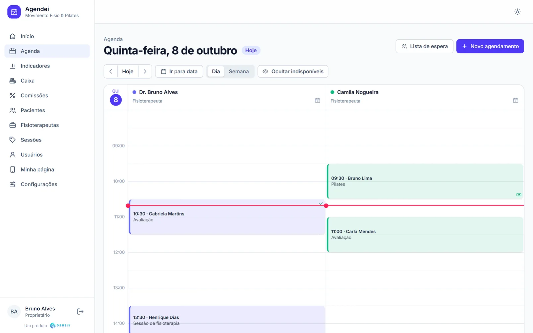Click payment icon on Bruno Lima appointment

[519, 195]
